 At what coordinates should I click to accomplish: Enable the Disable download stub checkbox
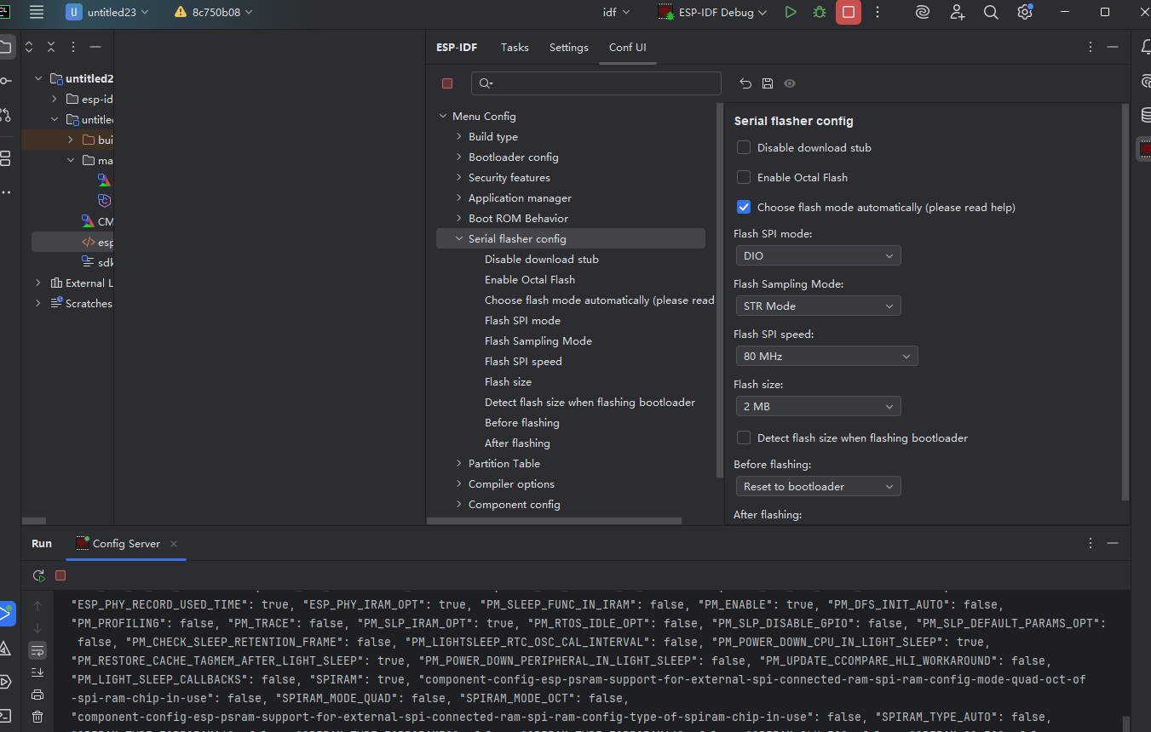(744, 148)
